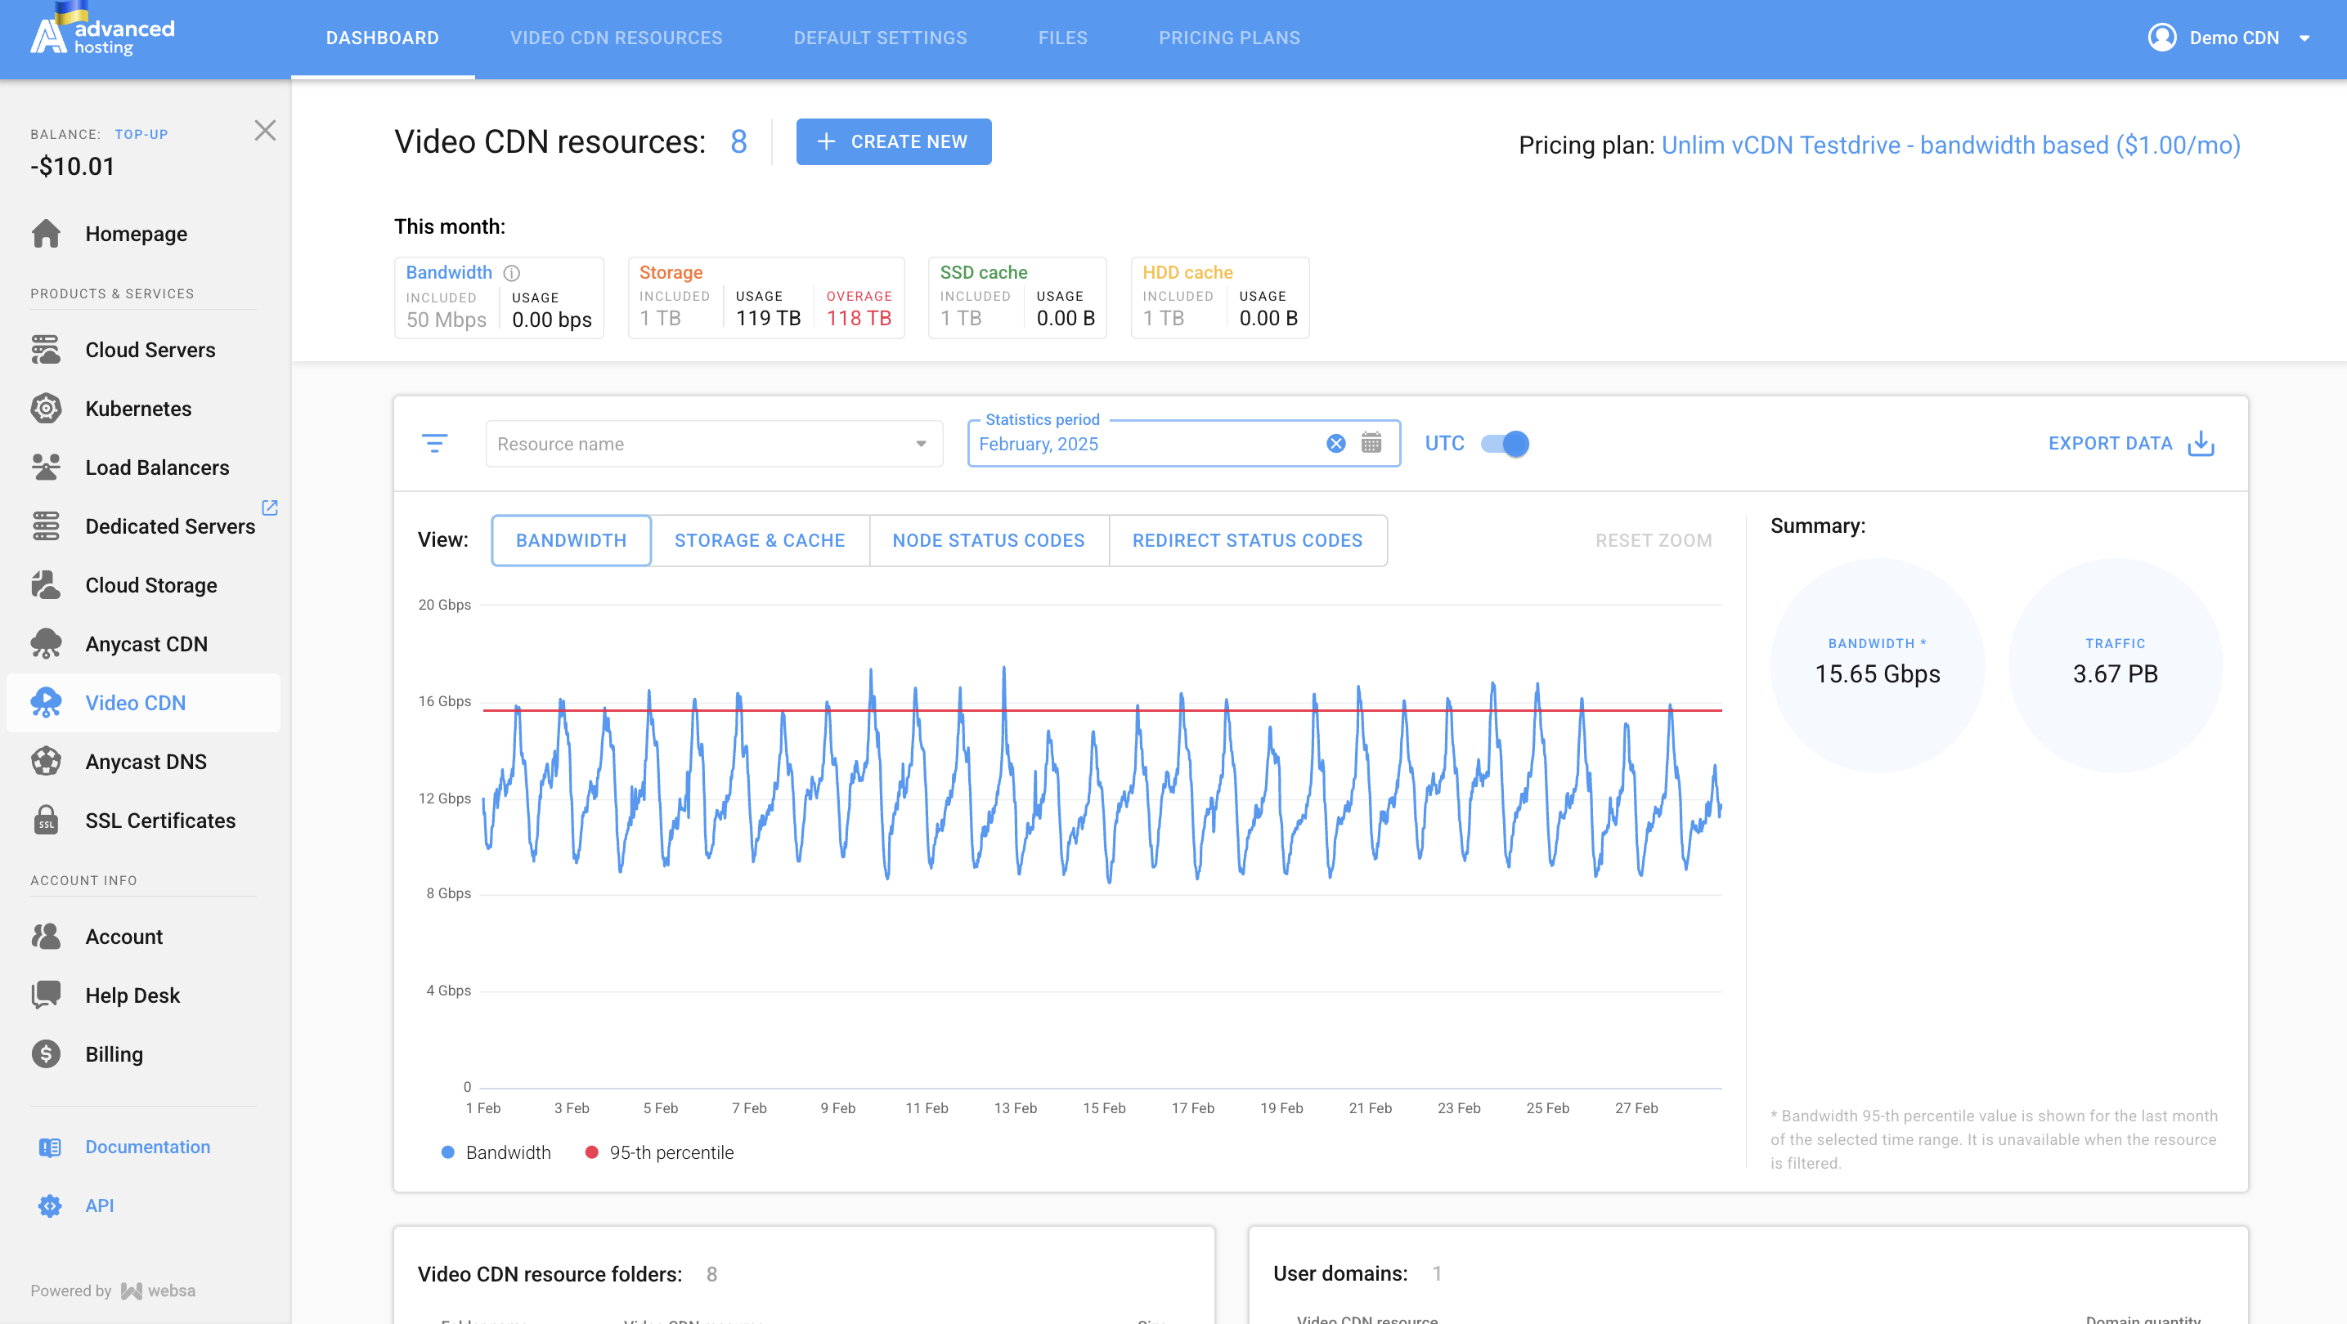Click the Documentation book icon
This screenshot has width=2347, height=1324.
(50, 1147)
